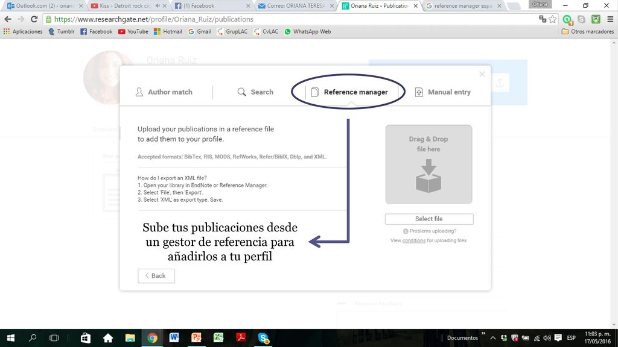
Task: Expand the Documentos taskbar toolbar chevron
Action: [x=483, y=334]
